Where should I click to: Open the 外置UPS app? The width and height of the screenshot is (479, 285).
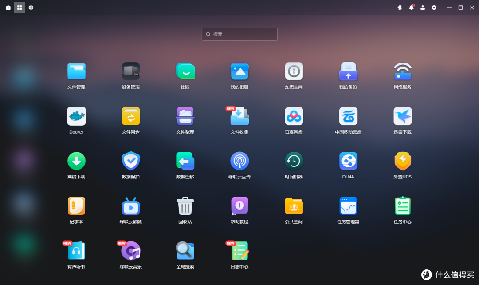[403, 161]
